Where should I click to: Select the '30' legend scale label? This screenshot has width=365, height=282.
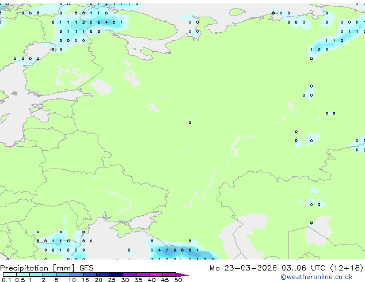125,280
